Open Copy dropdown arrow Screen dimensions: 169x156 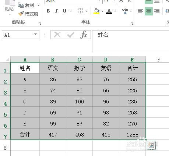tap(38, 5)
